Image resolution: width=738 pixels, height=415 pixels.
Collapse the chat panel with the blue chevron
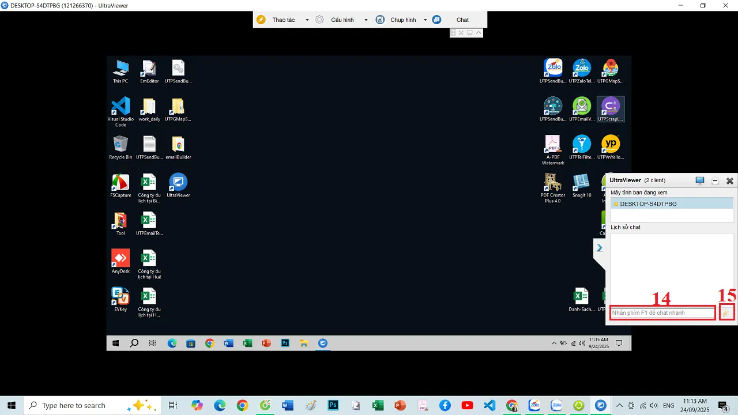click(x=599, y=248)
